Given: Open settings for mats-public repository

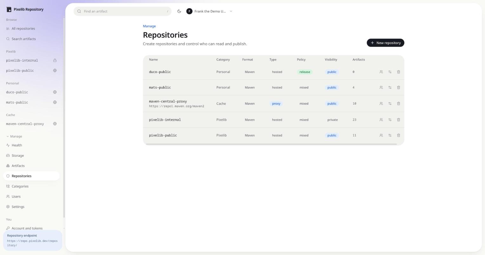Looking at the screenshot, I should click(390, 88).
